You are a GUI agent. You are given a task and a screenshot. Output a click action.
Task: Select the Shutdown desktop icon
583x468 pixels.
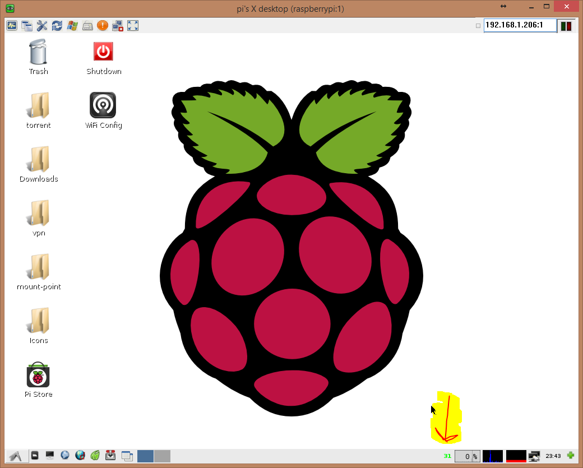[104, 58]
